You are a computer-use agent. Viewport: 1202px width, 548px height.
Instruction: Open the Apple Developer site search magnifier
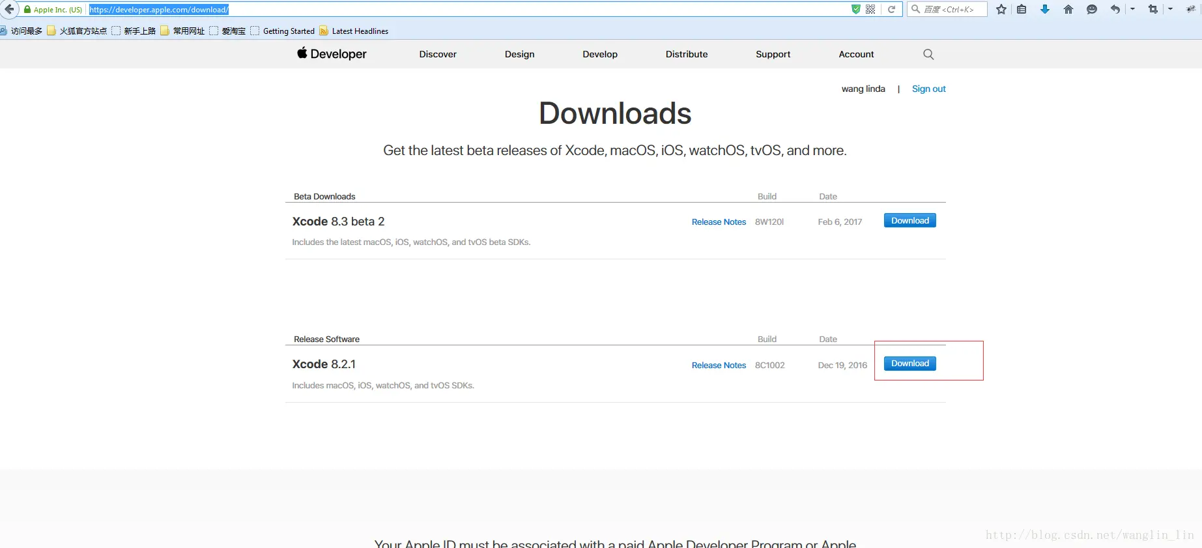(x=928, y=54)
